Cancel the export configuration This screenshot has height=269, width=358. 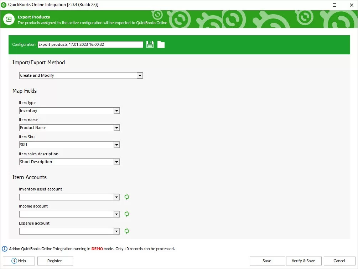click(x=339, y=261)
